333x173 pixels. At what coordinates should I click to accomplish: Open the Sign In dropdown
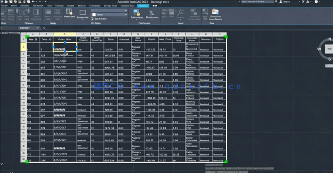[299, 2]
